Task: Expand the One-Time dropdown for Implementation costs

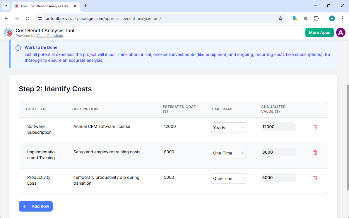Action: pos(229,153)
